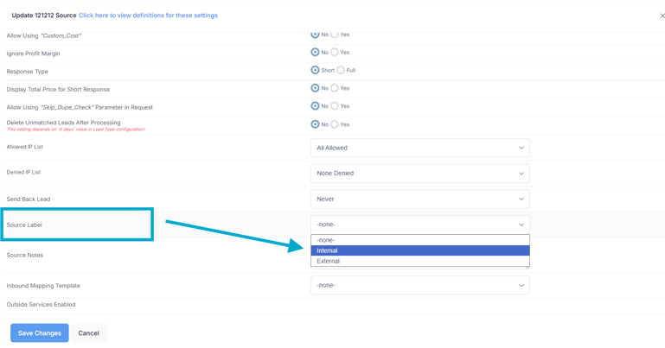The width and height of the screenshot is (665, 348).
Task: Choose External from Source Label options
Action: coord(419,261)
